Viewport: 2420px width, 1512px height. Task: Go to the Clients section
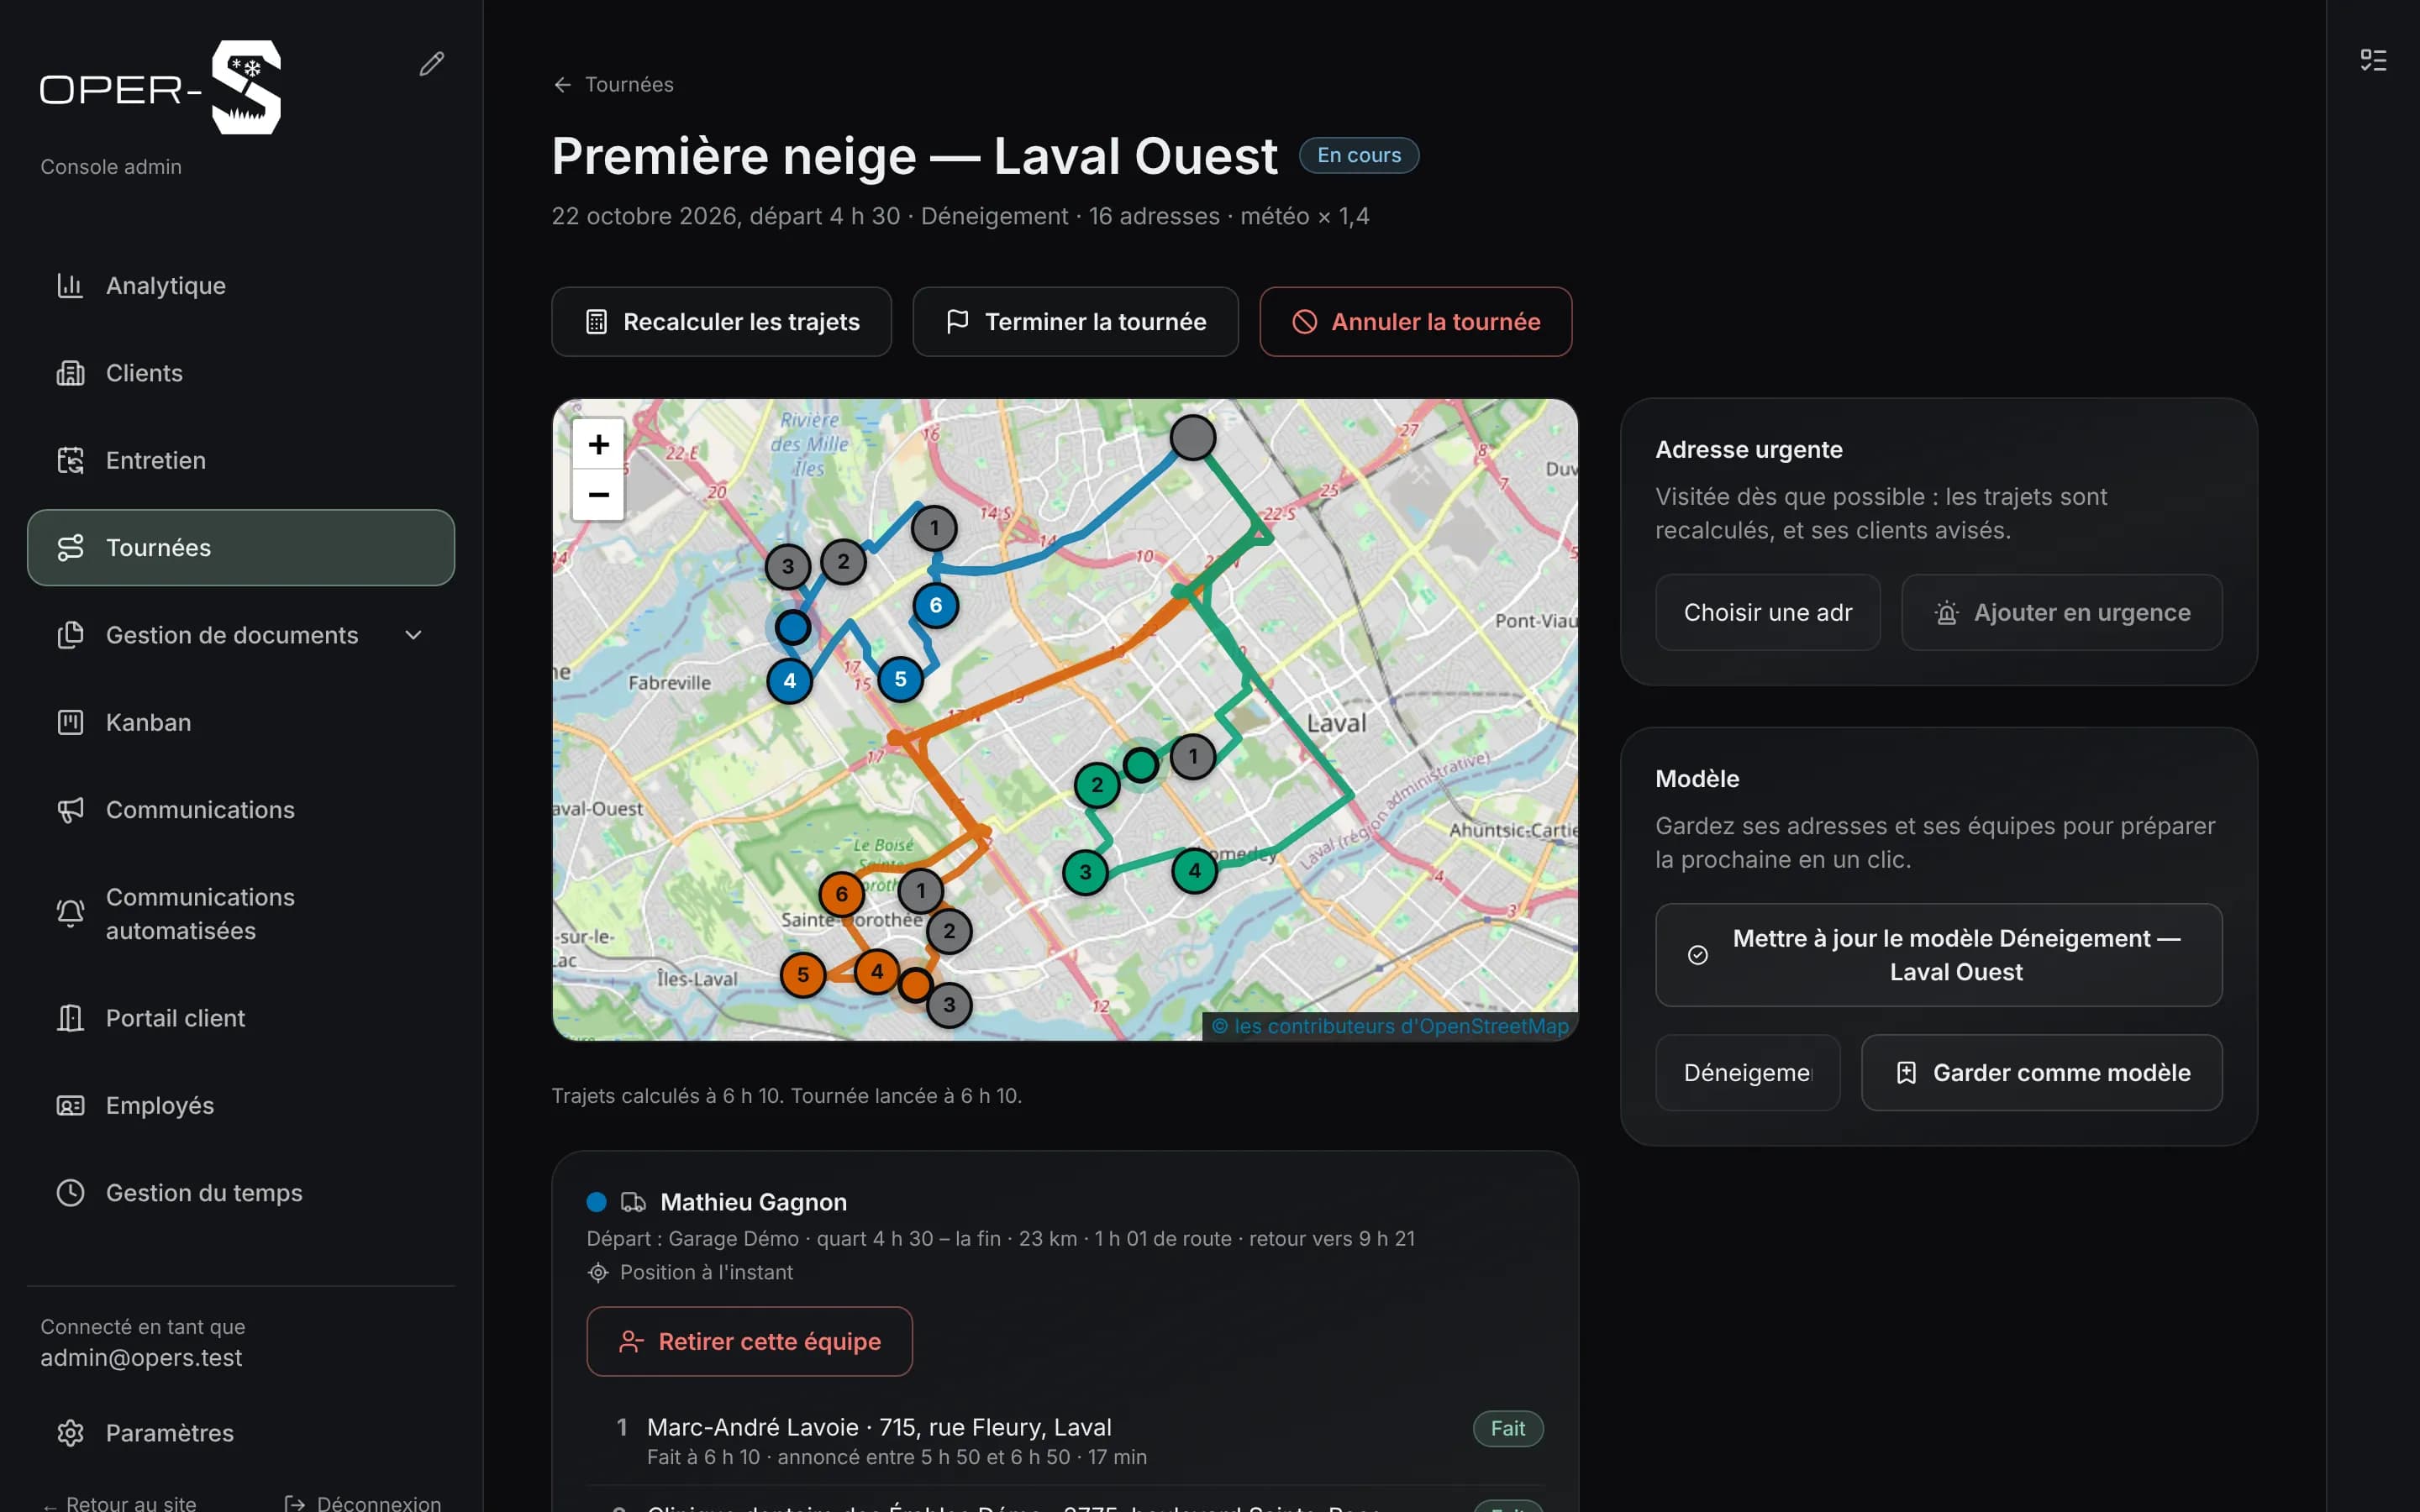(x=241, y=373)
